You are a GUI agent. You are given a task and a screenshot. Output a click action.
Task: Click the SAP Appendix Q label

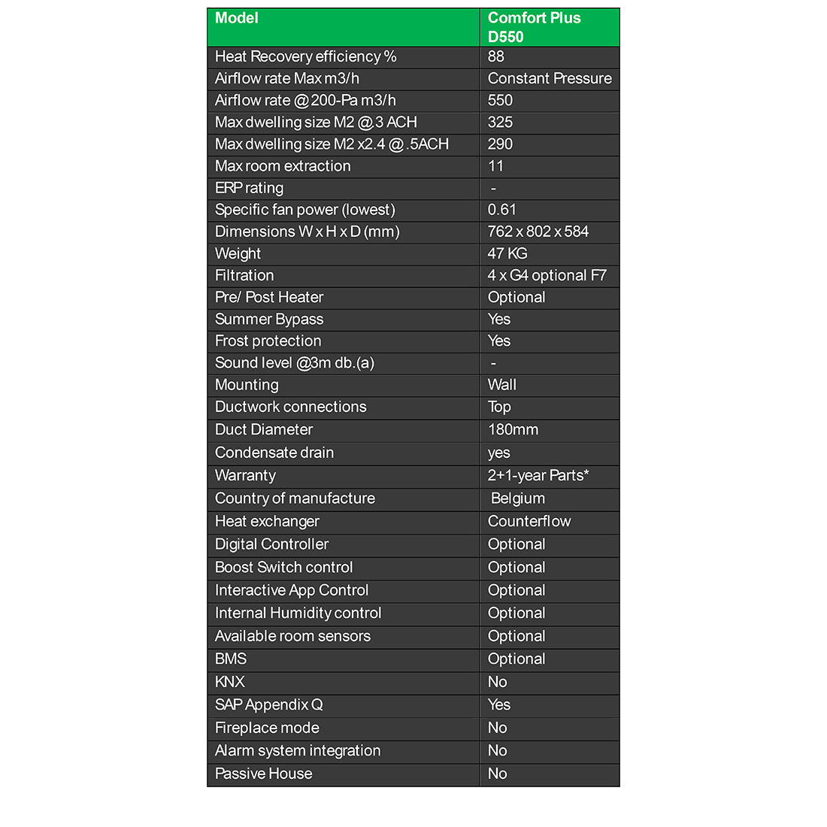(x=268, y=704)
